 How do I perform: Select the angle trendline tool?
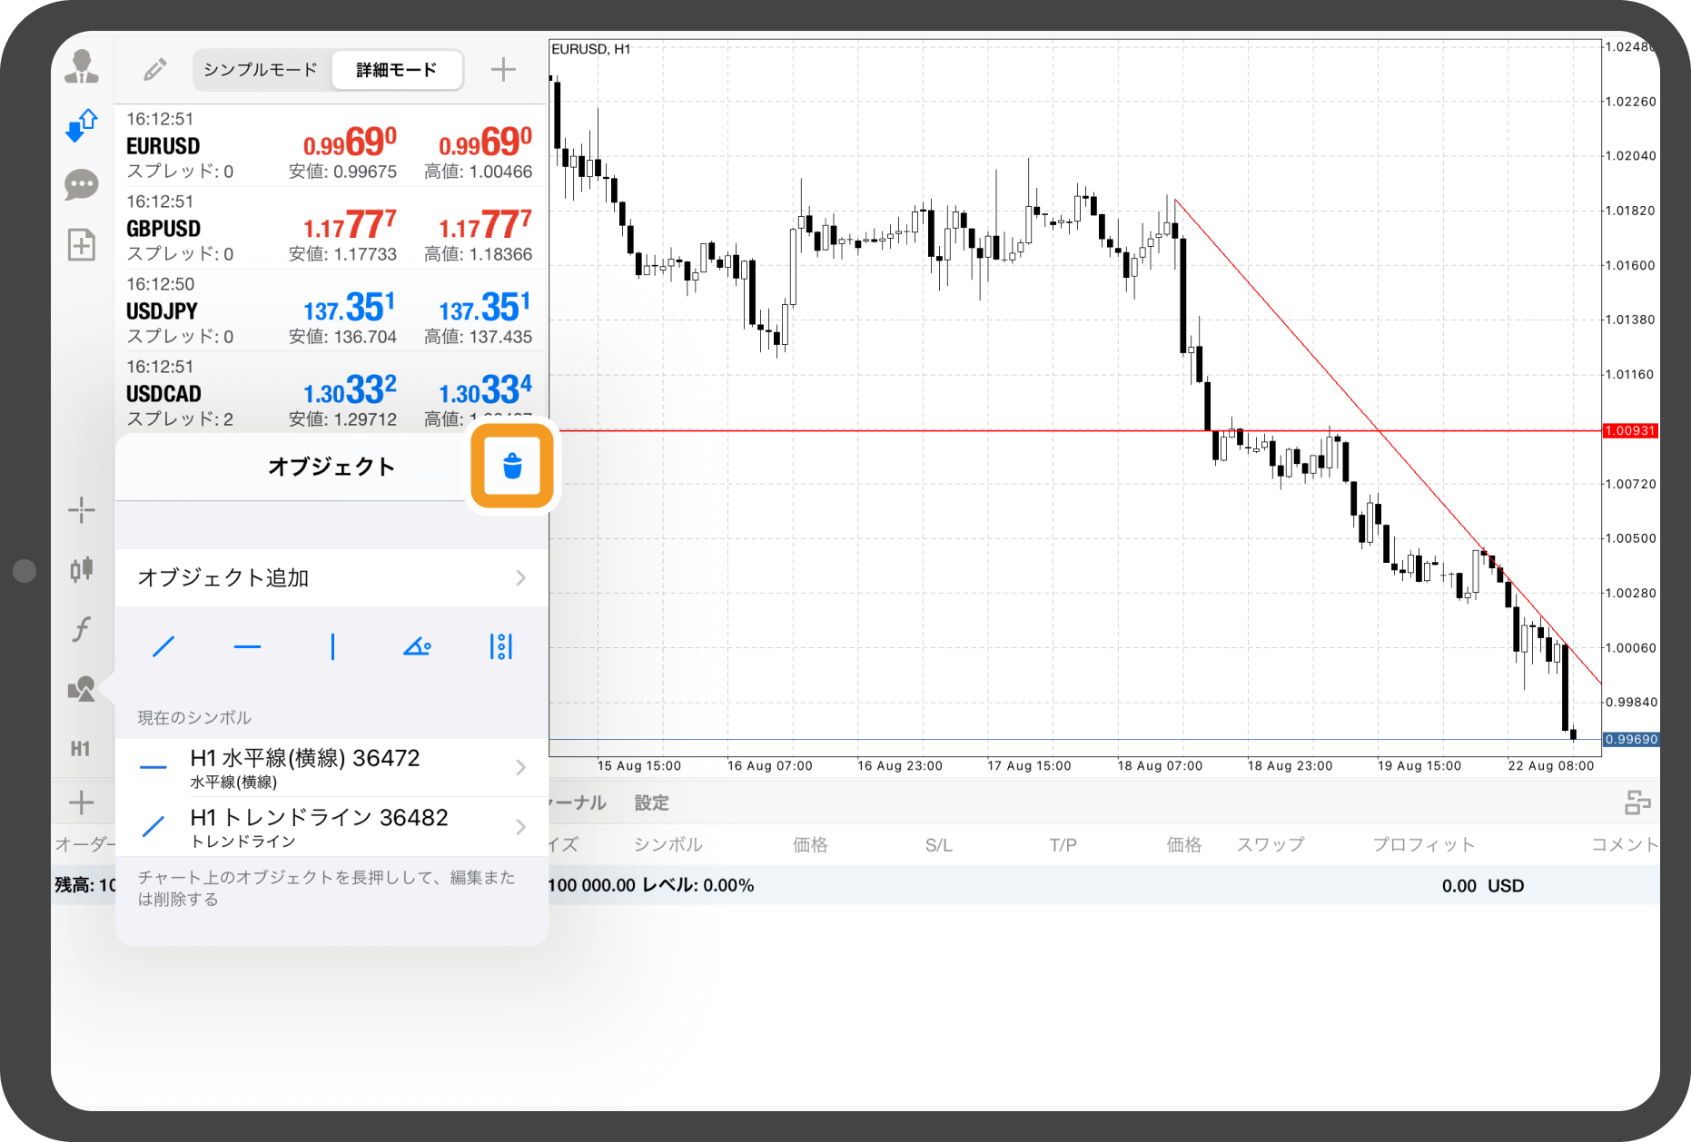(x=417, y=647)
